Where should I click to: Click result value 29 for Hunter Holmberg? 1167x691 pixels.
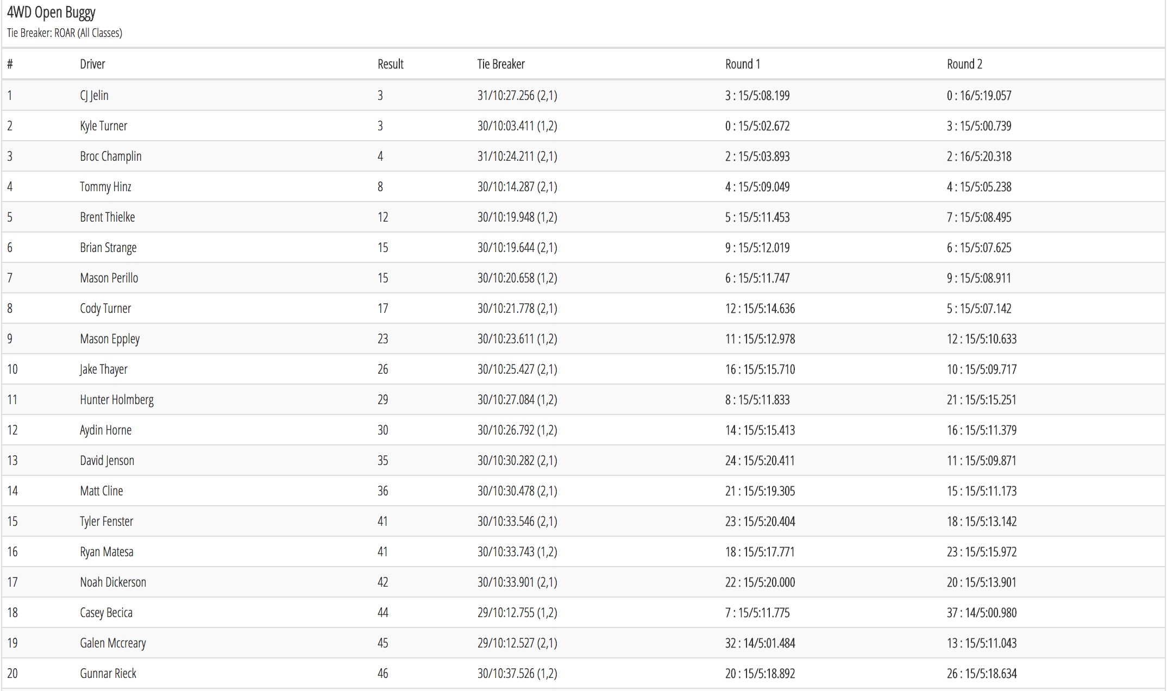click(x=383, y=400)
